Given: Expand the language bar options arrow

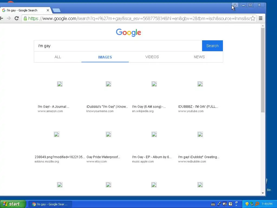Looking at the screenshot, I should 236,205.
